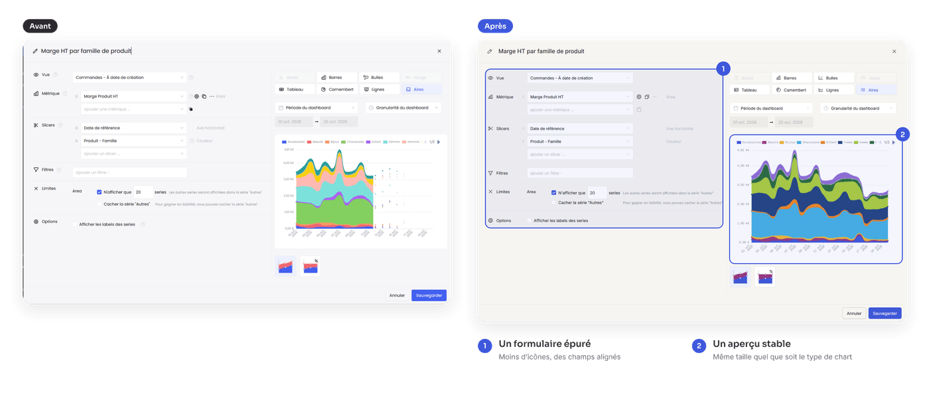
Task: Open the gear settings icon in Après Métrique row
Action: (x=639, y=97)
